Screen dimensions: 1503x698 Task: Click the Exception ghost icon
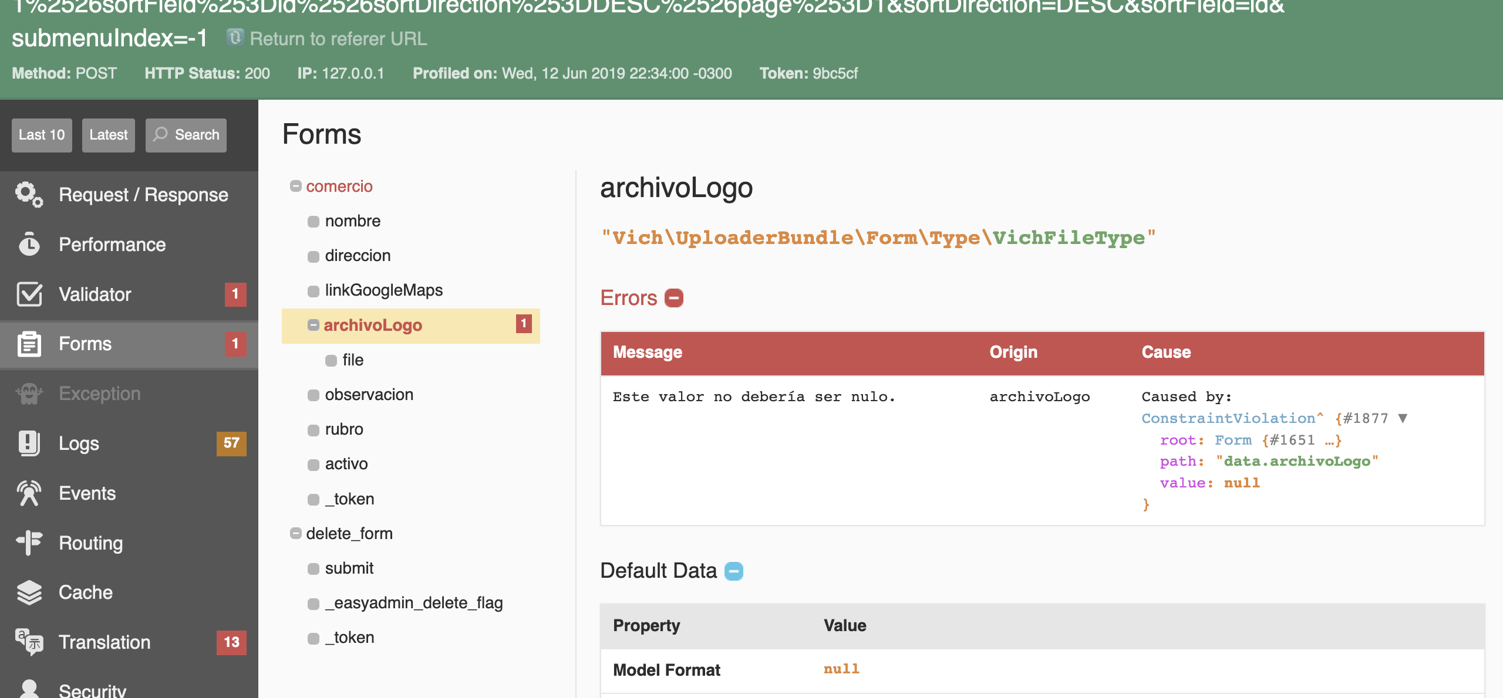29,394
